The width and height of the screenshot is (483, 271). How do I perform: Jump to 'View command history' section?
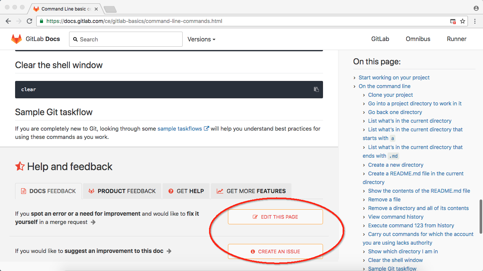coord(395,217)
